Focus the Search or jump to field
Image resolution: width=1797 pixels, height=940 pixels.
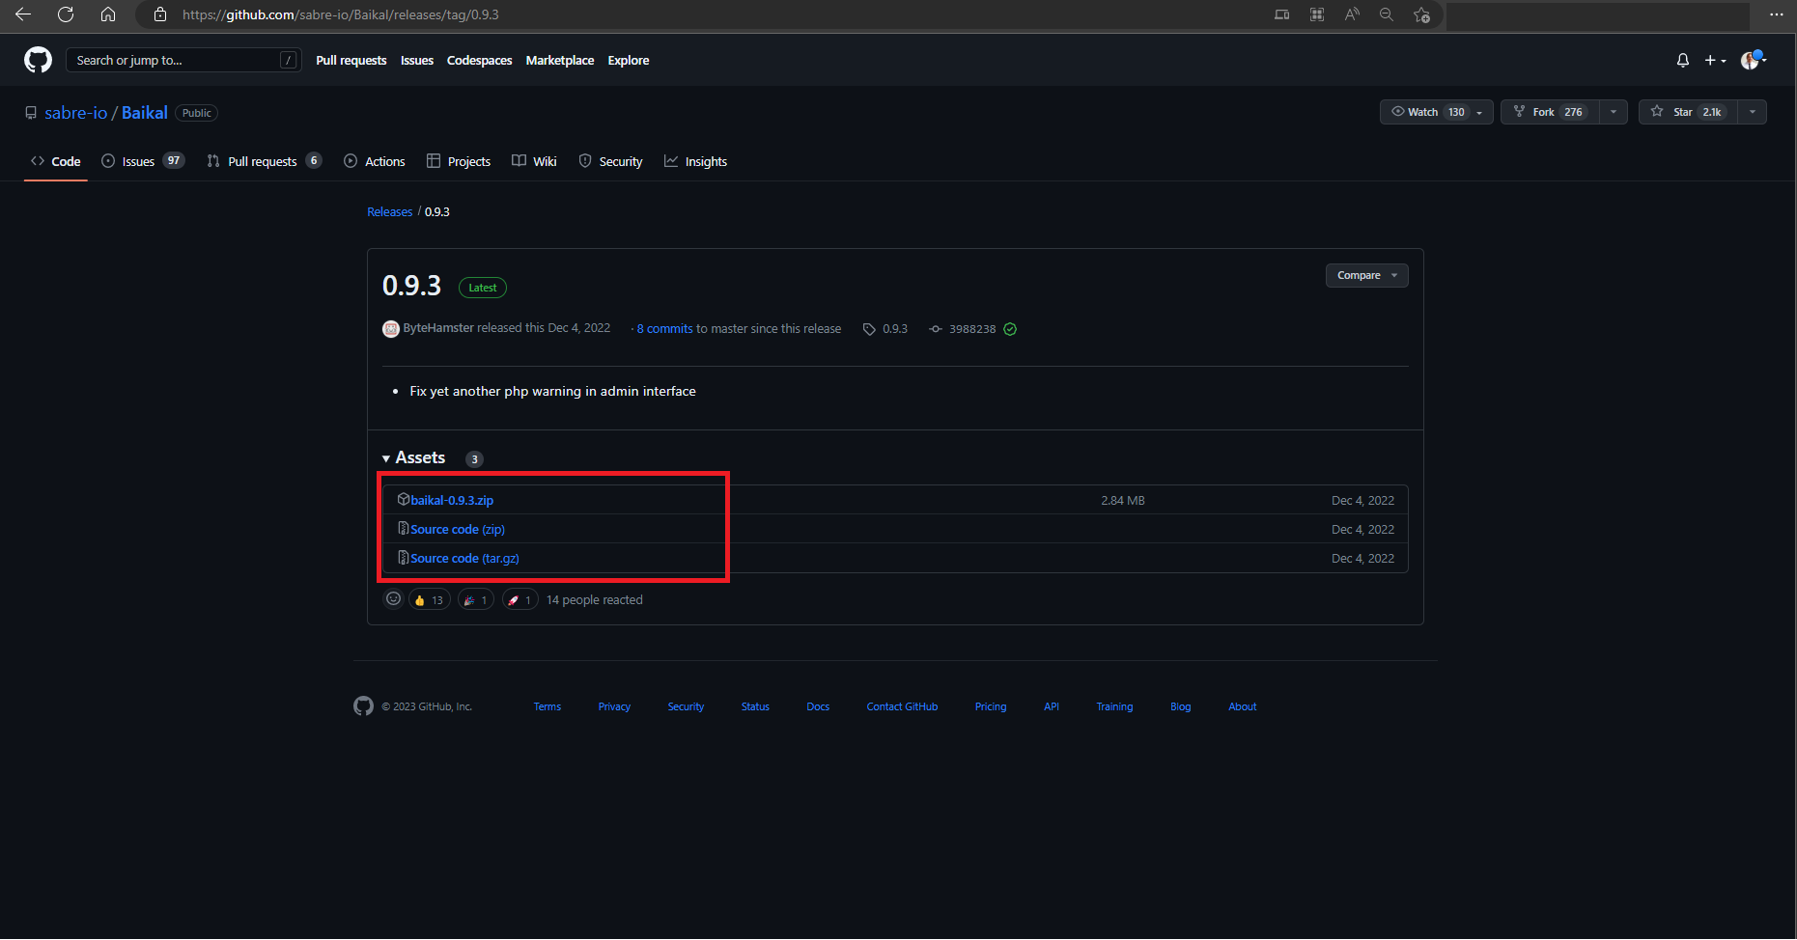click(x=183, y=60)
